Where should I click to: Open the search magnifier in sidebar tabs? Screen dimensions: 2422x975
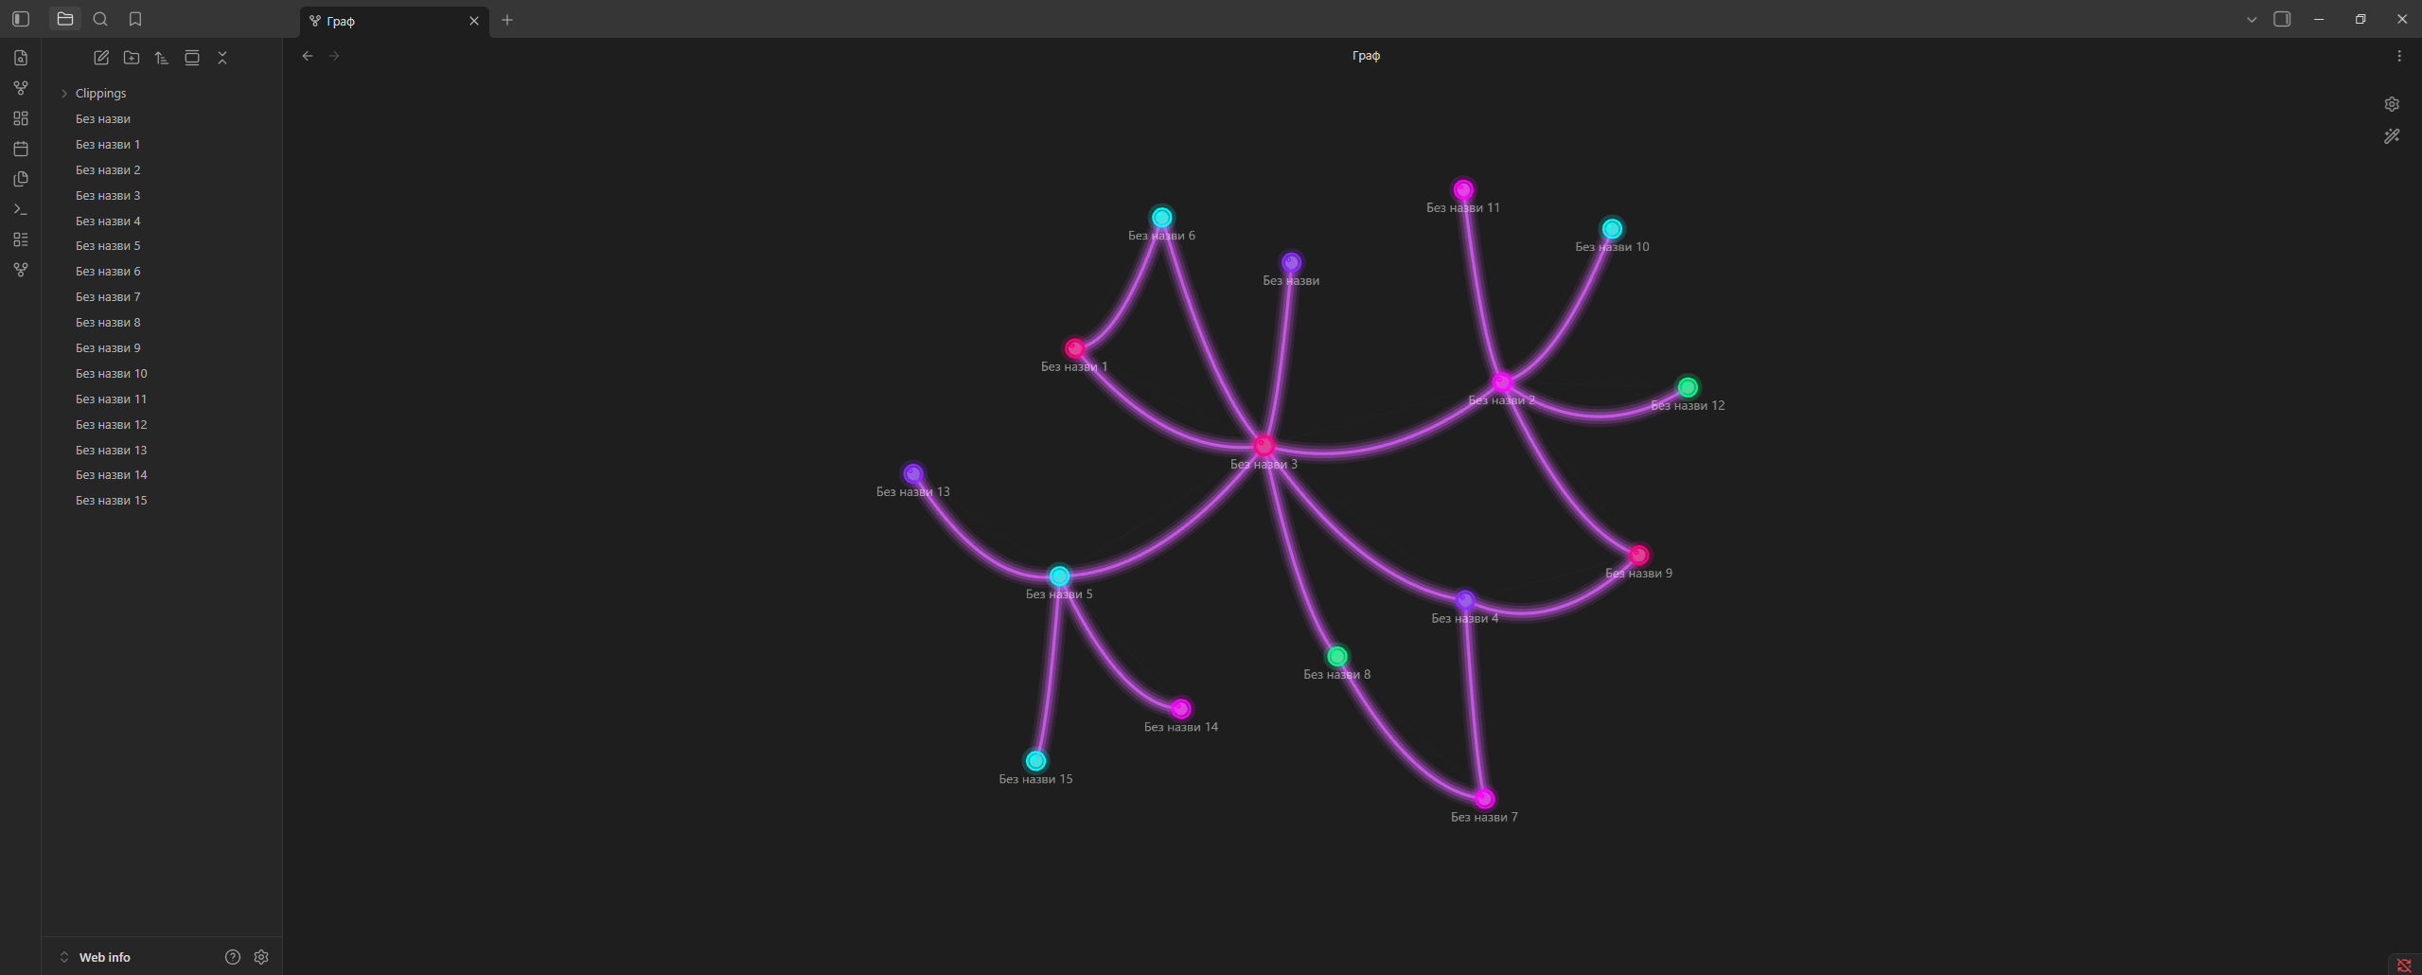click(100, 19)
